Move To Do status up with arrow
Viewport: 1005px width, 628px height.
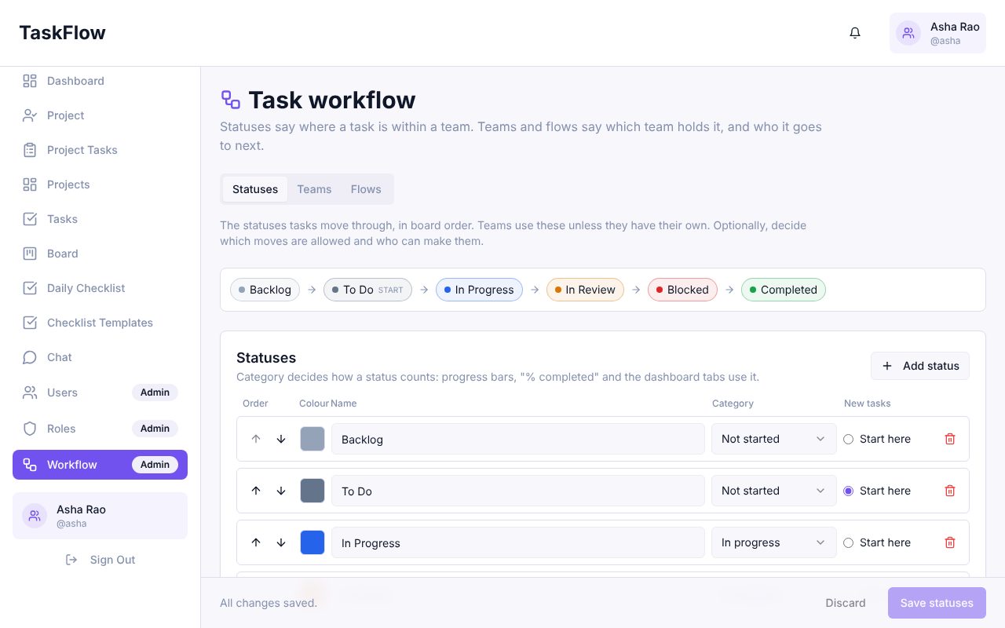[x=256, y=491]
